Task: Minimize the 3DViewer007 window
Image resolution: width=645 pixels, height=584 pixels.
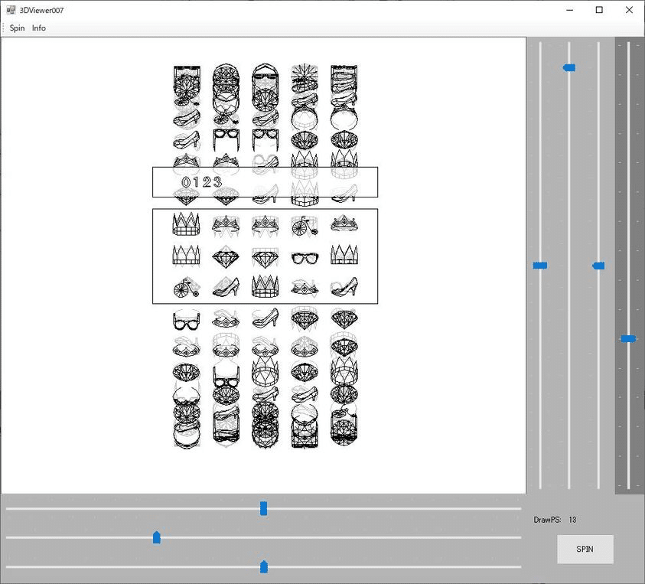Action: (x=570, y=10)
